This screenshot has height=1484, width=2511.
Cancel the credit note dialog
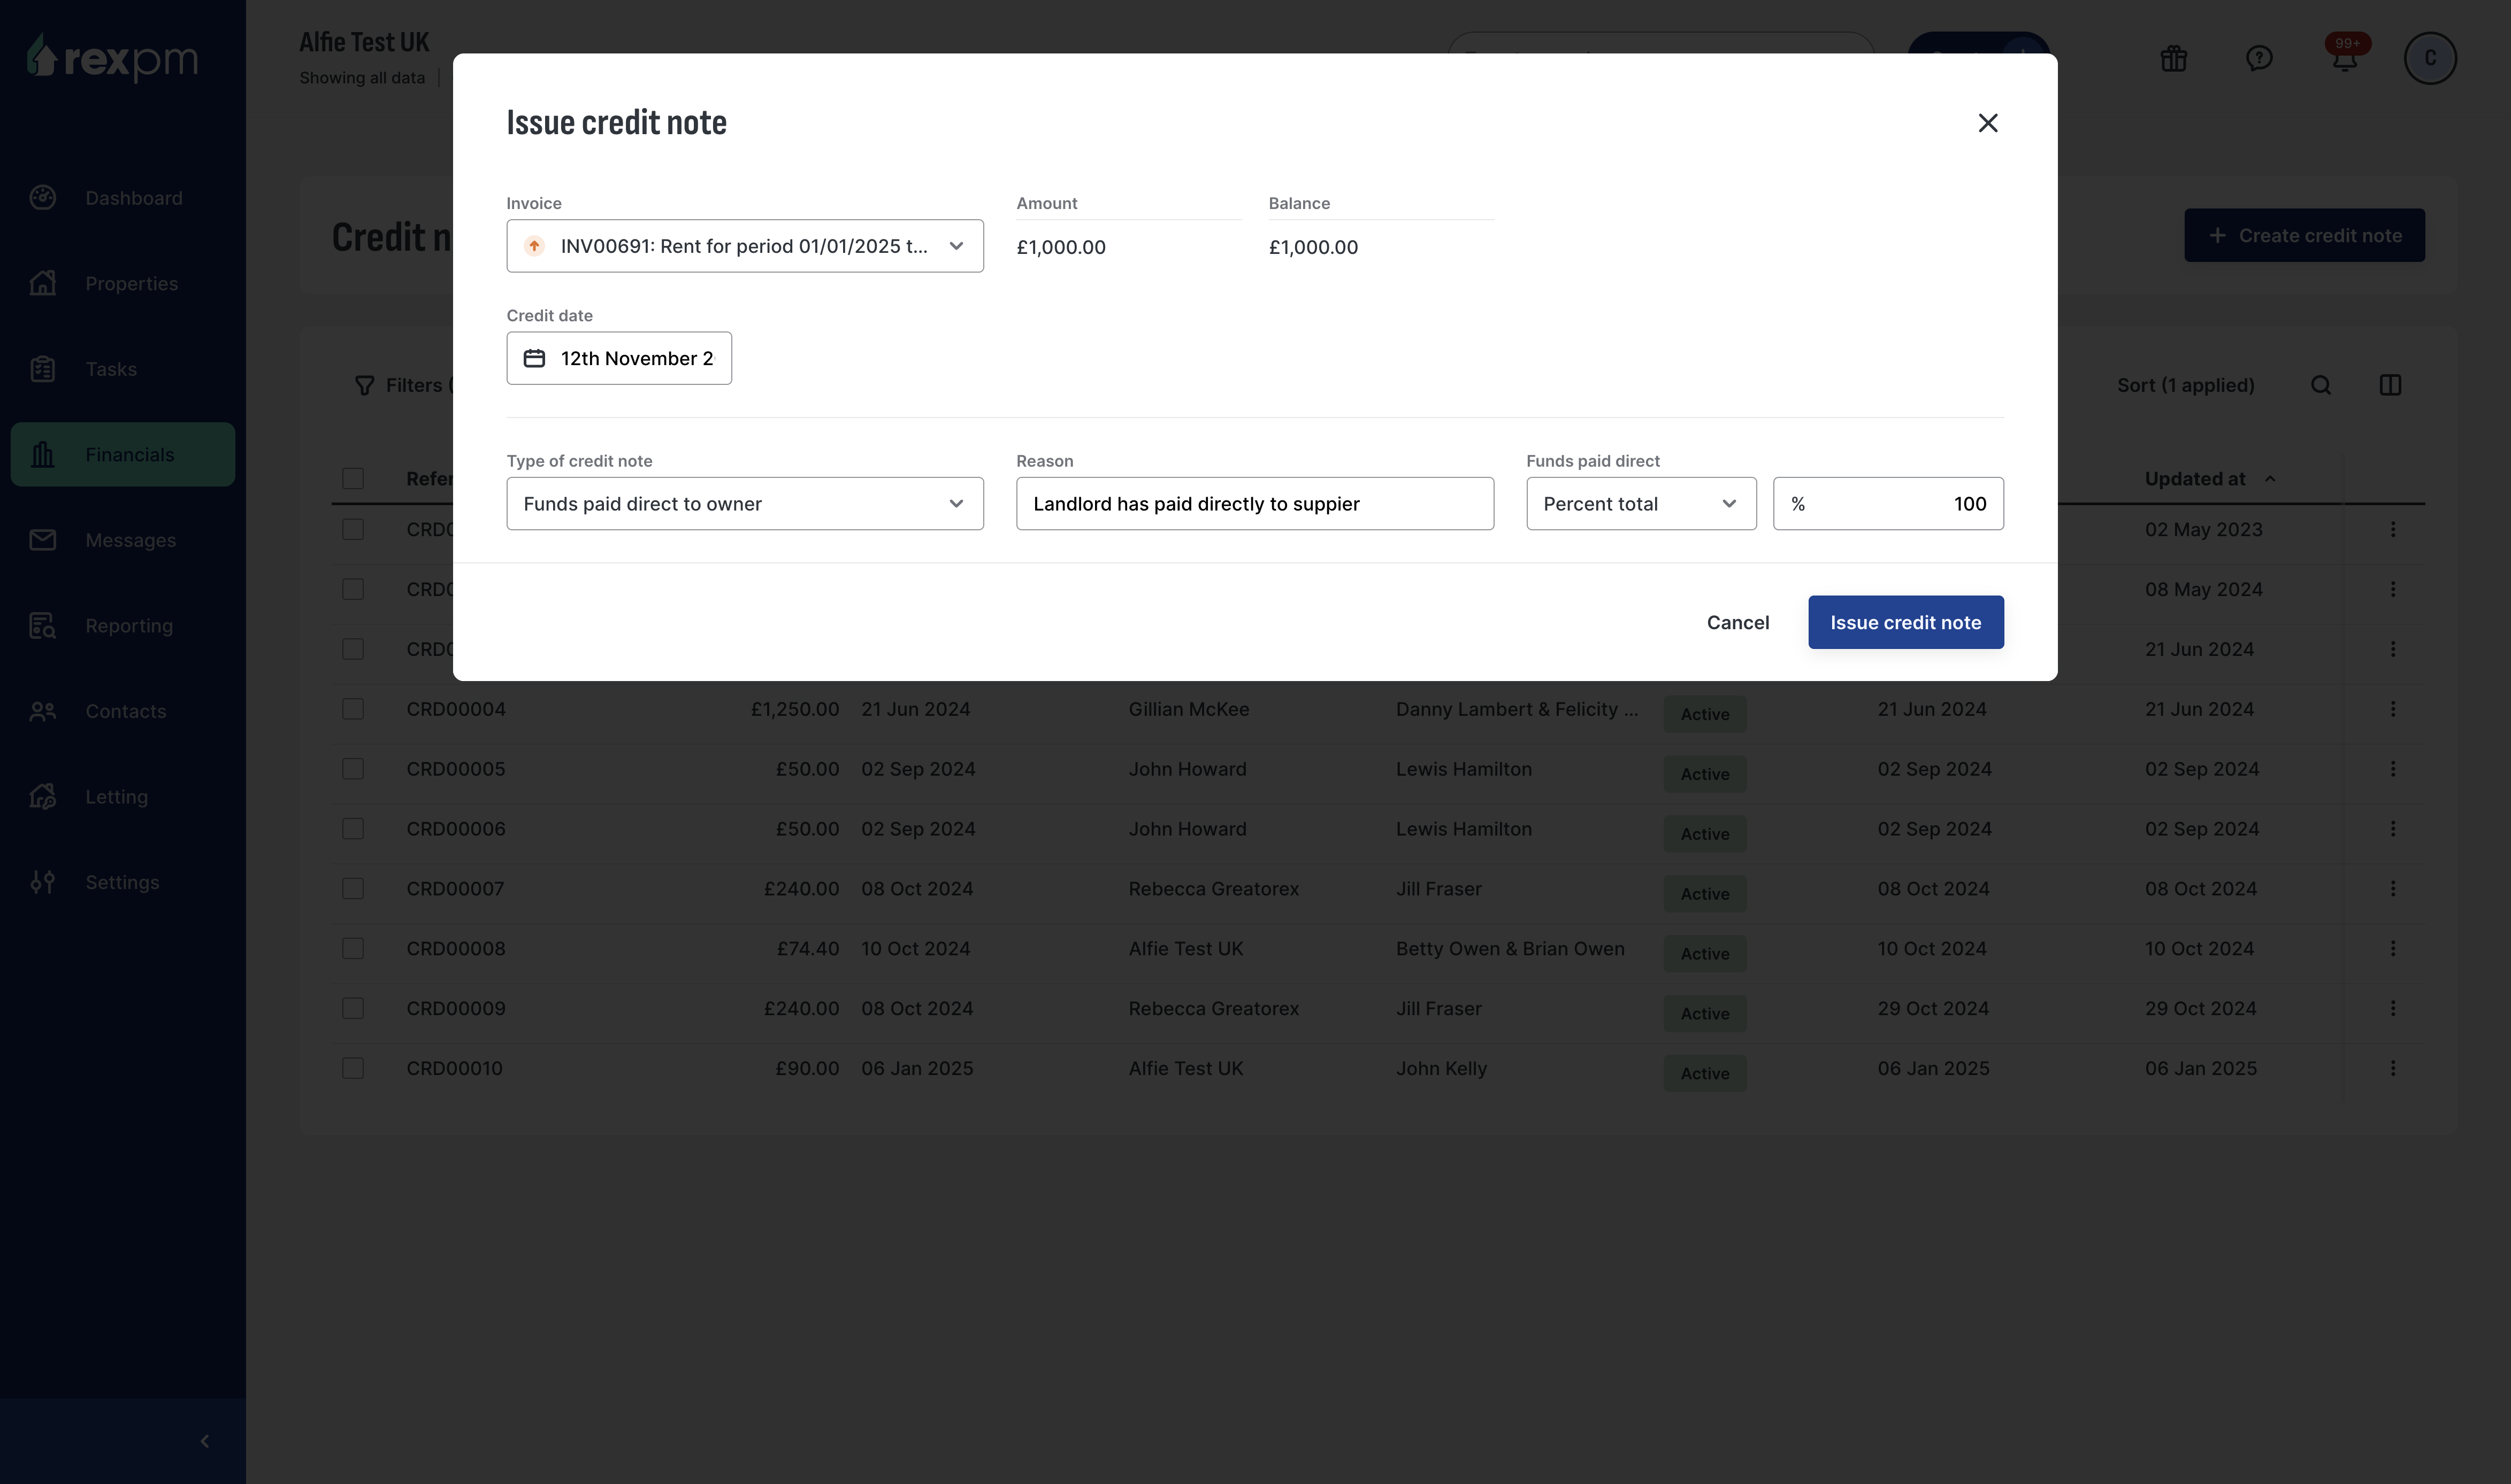tap(1737, 622)
